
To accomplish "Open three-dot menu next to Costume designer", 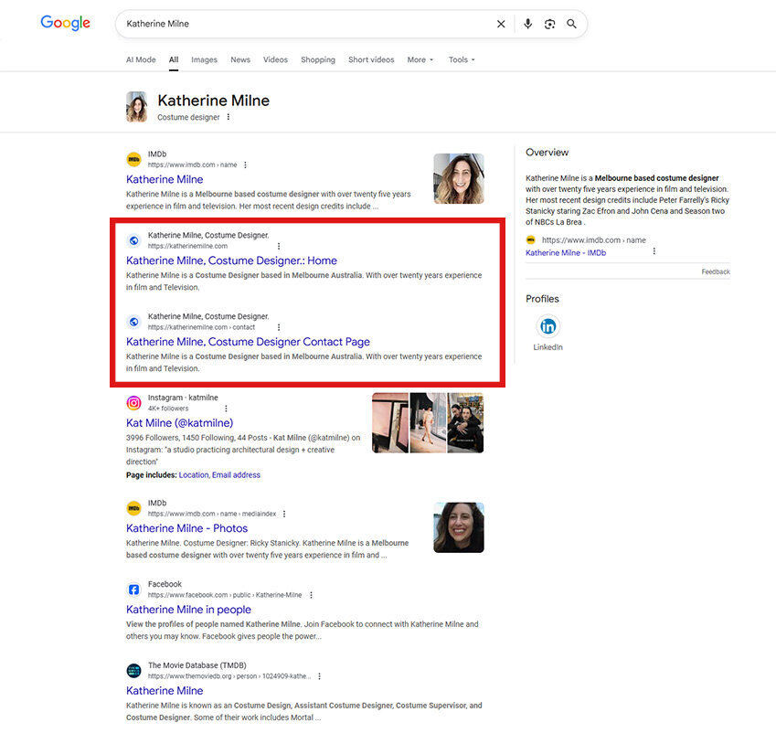I will [x=229, y=117].
